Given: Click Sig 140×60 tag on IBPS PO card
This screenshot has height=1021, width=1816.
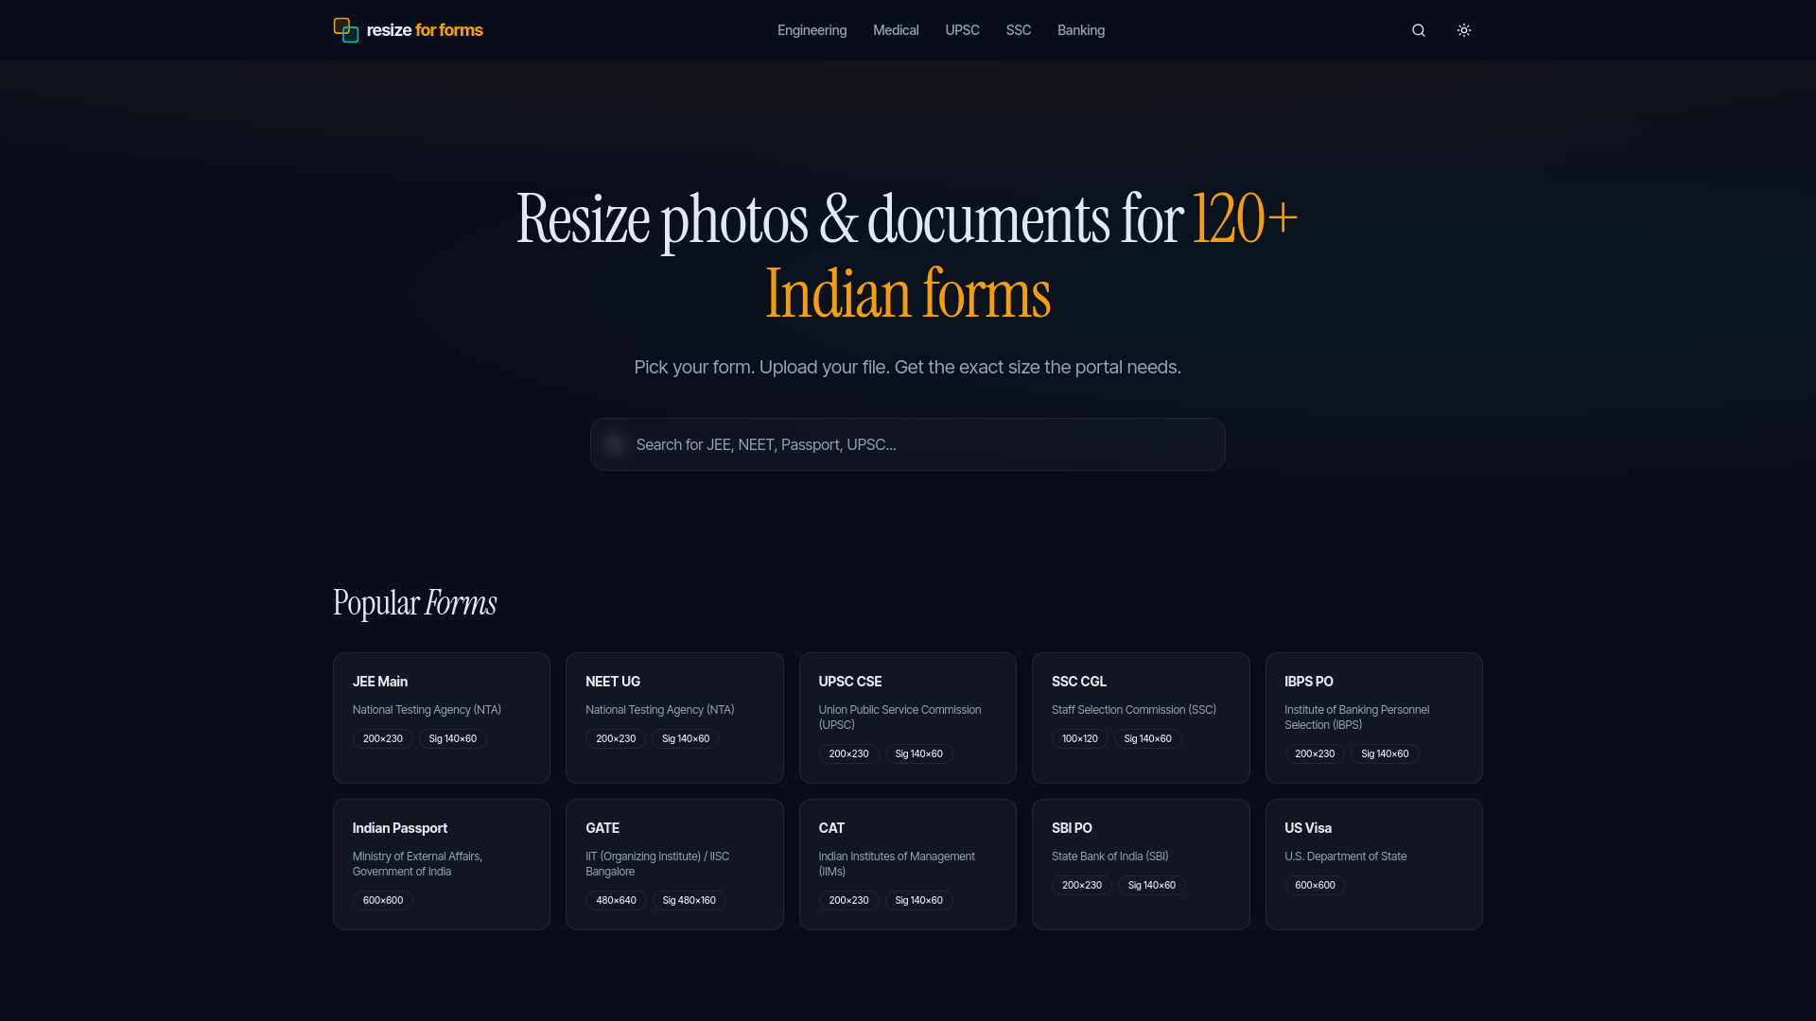Looking at the screenshot, I should pyautogui.click(x=1385, y=754).
